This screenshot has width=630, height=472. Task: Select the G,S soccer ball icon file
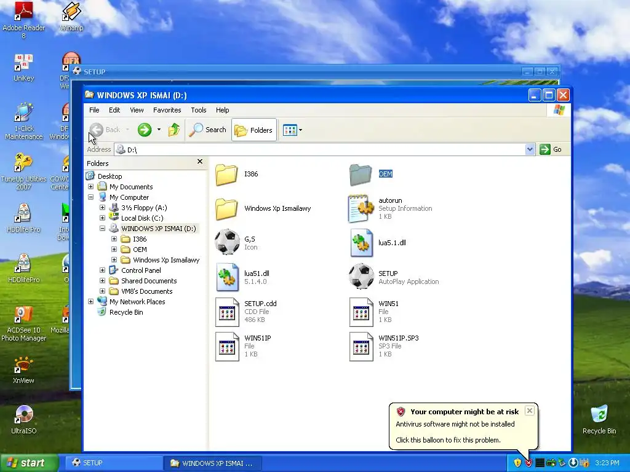(227, 242)
